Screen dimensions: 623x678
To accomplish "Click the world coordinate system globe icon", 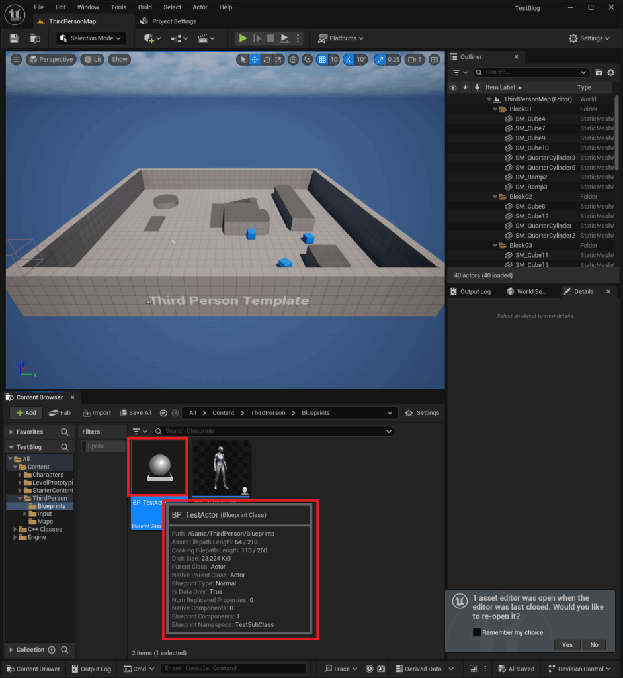I will click(x=293, y=60).
